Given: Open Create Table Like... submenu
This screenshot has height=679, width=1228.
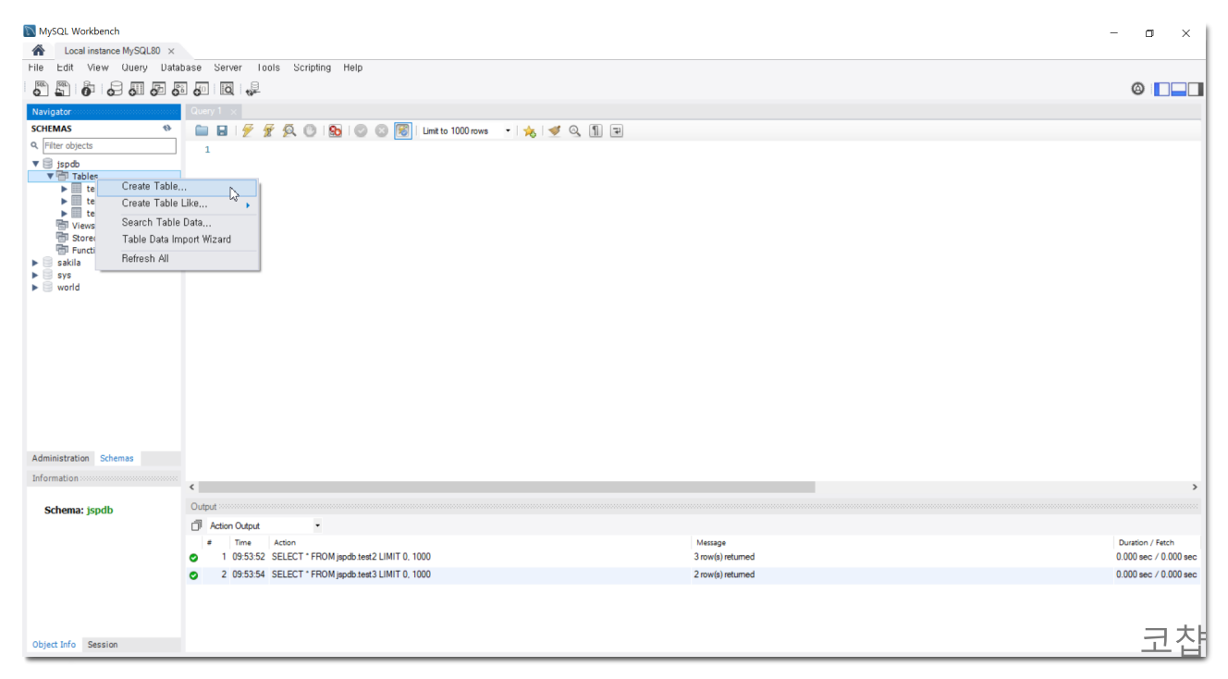Looking at the screenshot, I should [x=178, y=204].
